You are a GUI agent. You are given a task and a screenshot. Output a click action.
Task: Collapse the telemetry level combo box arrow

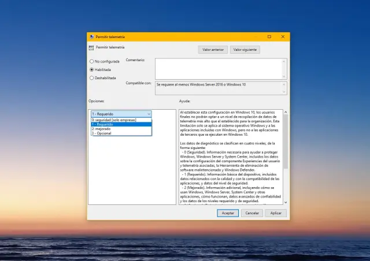tap(149, 114)
